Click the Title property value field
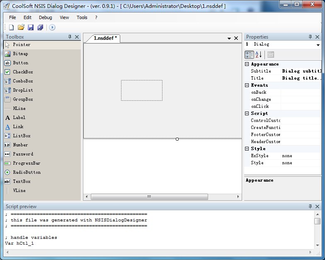 [x=301, y=78]
